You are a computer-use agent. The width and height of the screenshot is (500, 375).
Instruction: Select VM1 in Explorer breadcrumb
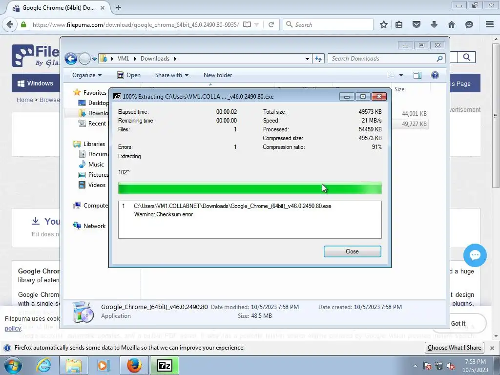(123, 59)
